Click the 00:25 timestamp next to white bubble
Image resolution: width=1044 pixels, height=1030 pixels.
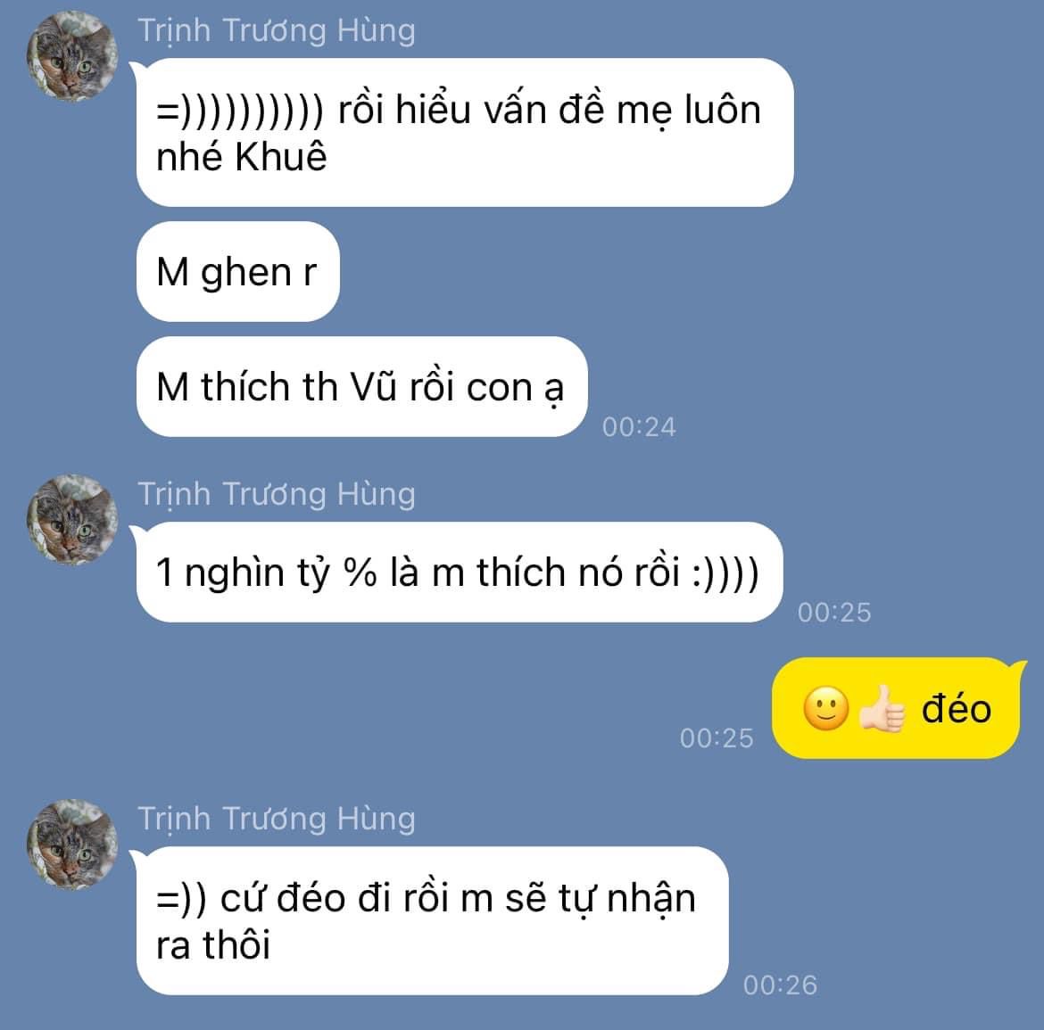834,613
